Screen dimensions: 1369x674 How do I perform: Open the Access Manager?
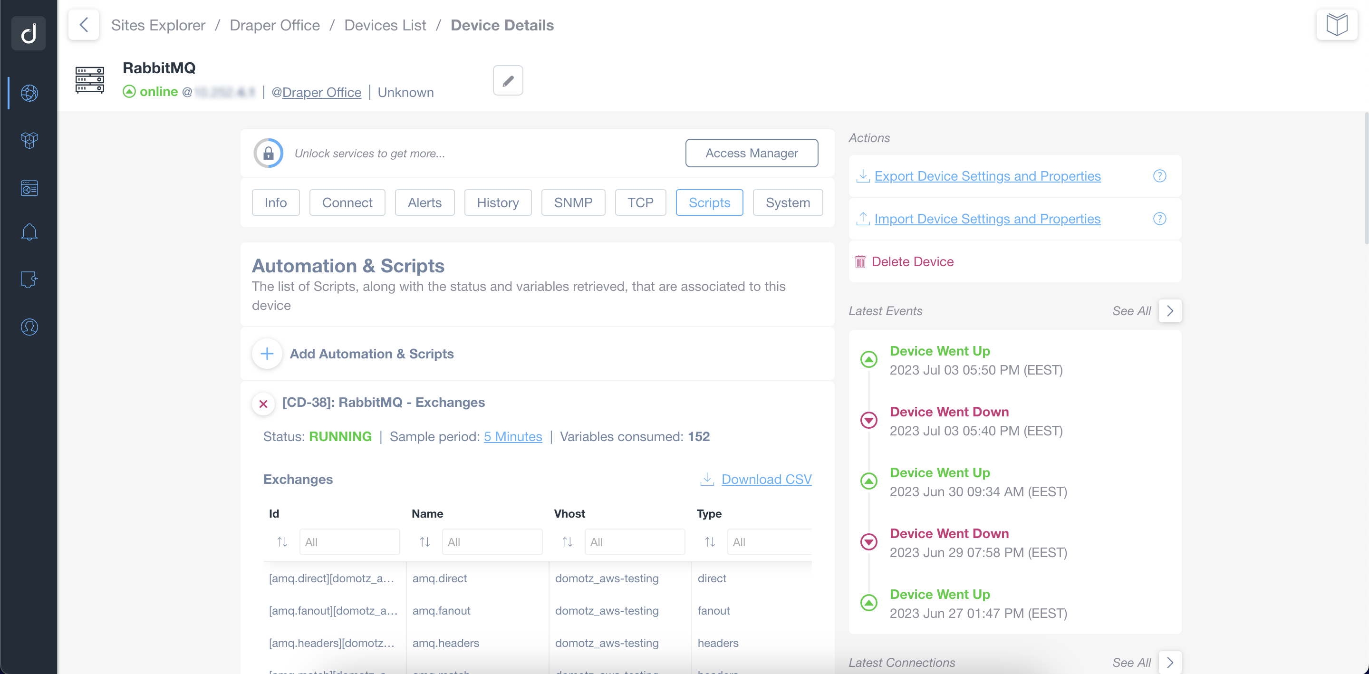coord(752,153)
